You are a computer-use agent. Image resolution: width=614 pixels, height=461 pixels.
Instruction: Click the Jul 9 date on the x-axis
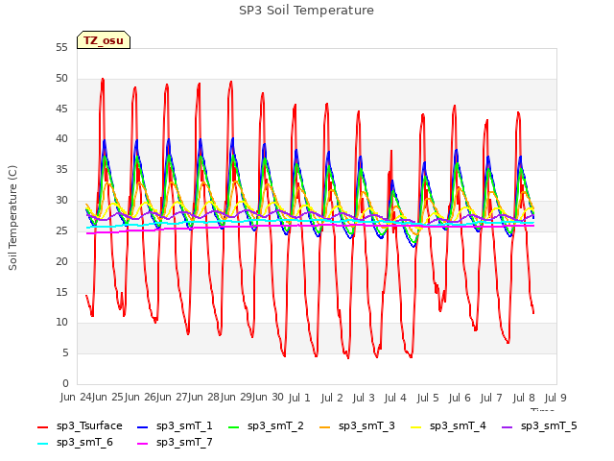[556, 399]
